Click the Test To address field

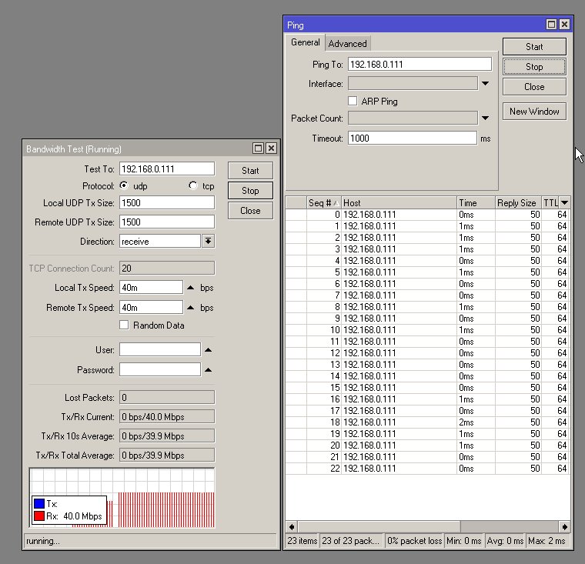[167, 169]
